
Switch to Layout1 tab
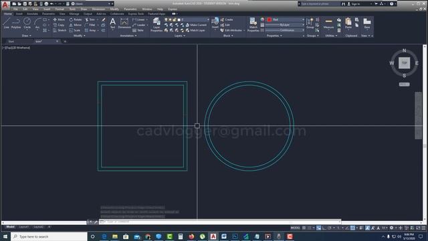24,227
